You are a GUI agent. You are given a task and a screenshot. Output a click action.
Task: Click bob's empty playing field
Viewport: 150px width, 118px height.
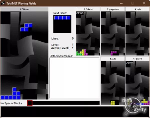tap(138, 33)
